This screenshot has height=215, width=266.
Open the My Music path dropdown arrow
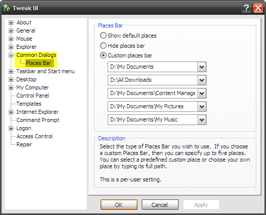(x=202, y=120)
